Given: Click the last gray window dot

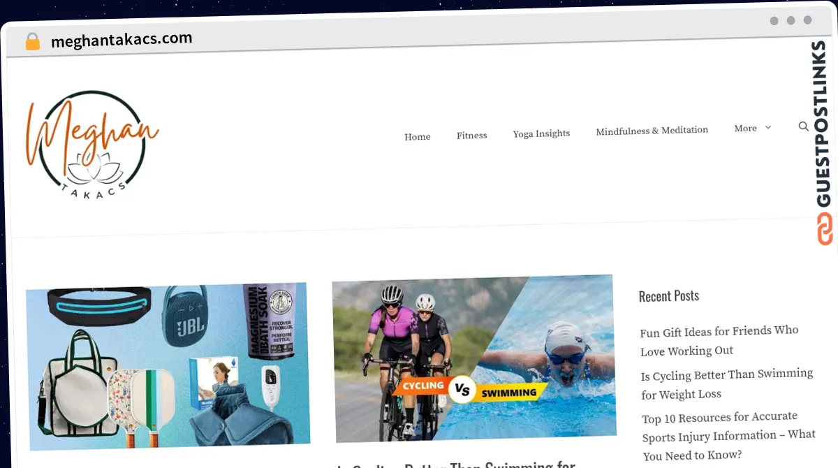Looking at the screenshot, I should coord(807,20).
